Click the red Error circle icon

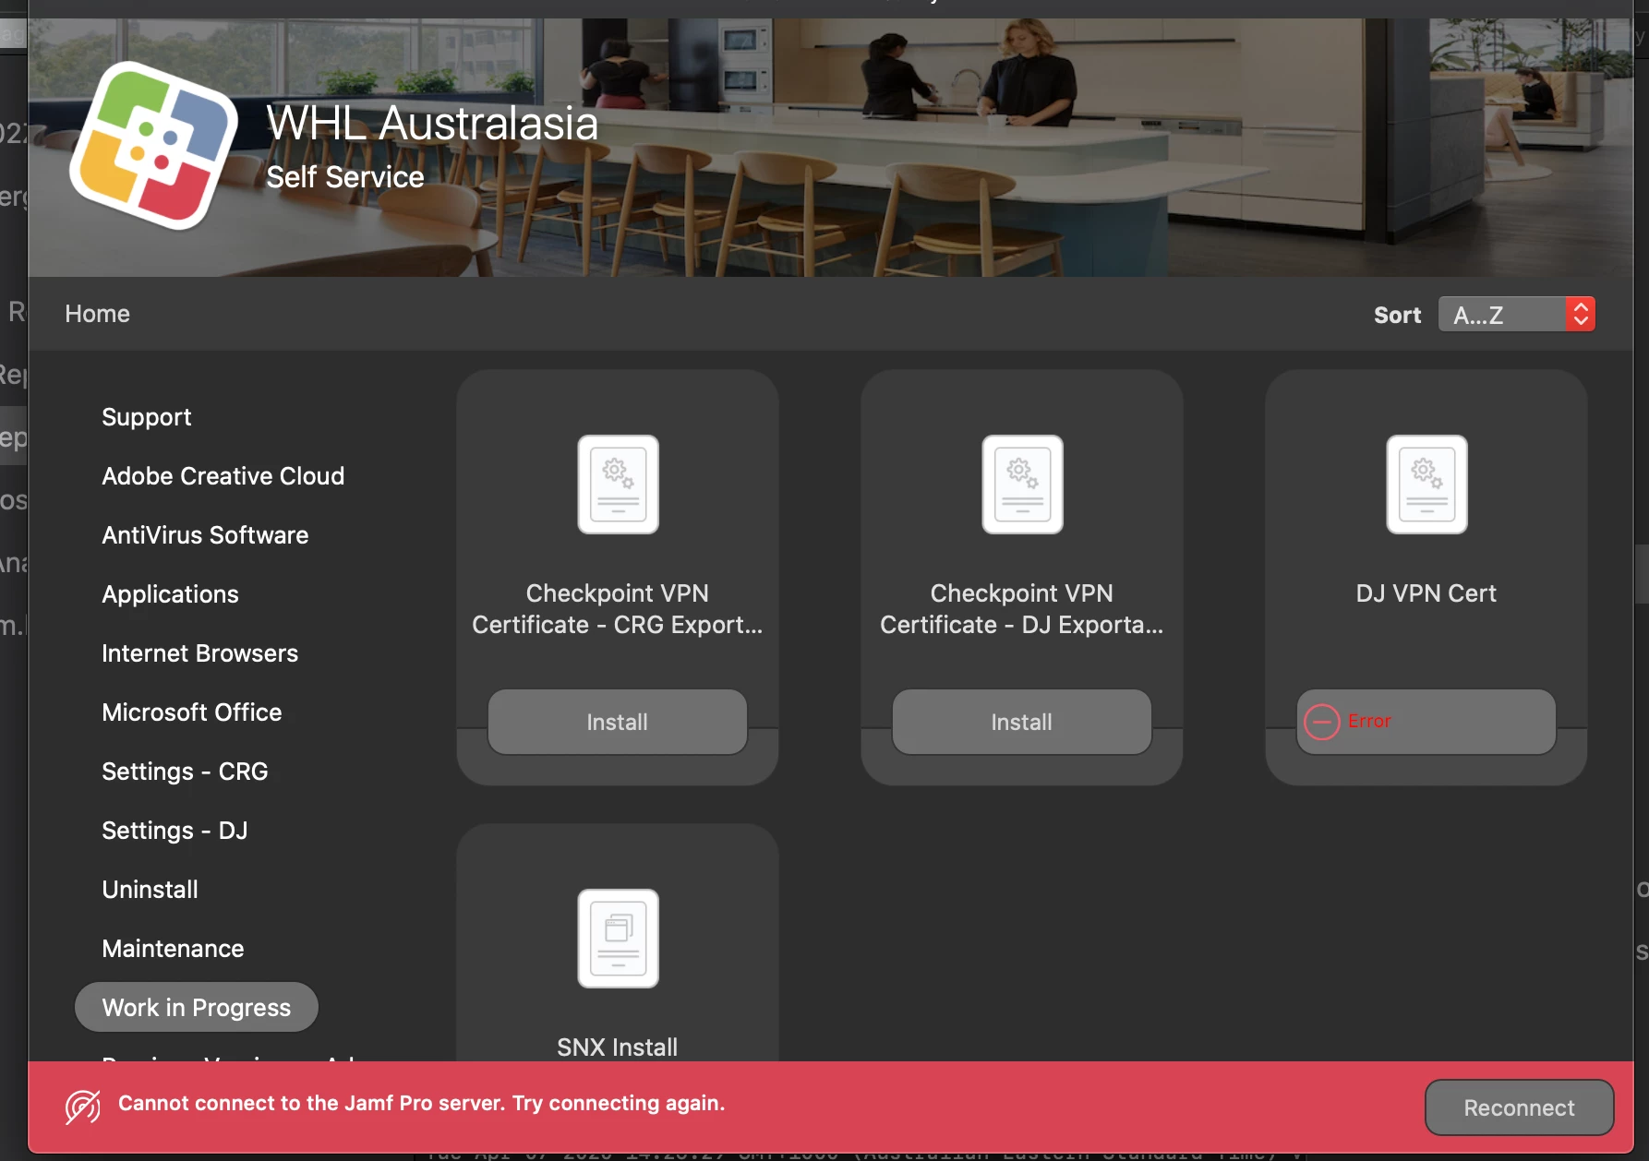pyautogui.click(x=1322, y=722)
